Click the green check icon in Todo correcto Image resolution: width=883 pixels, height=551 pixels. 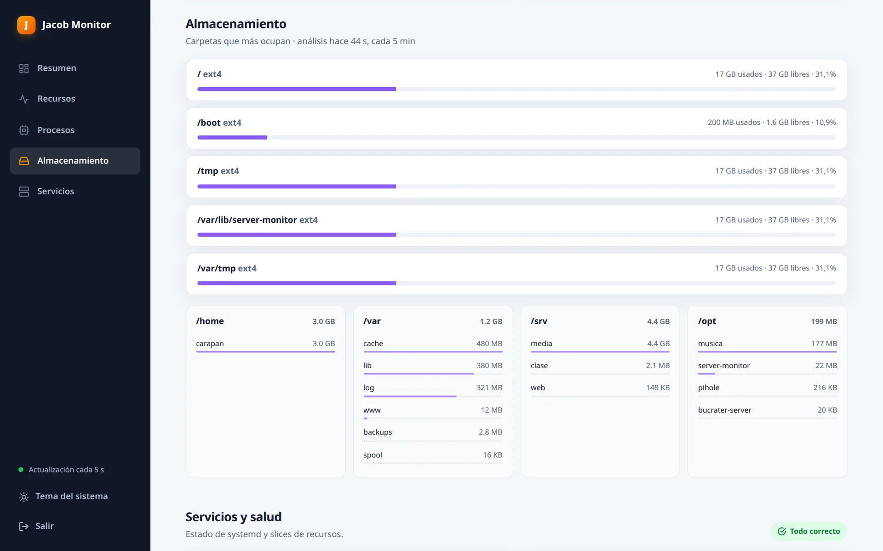pos(782,531)
